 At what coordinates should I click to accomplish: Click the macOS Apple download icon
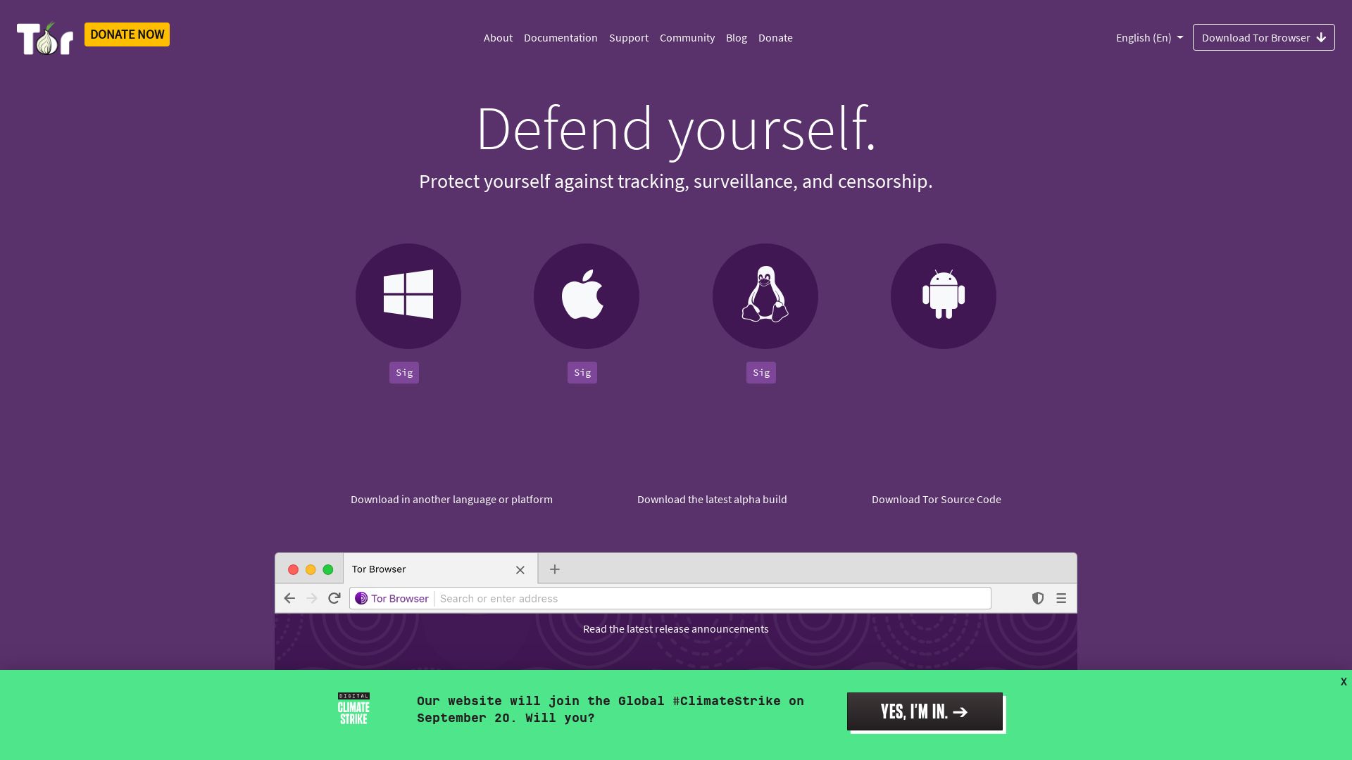pos(586,295)
